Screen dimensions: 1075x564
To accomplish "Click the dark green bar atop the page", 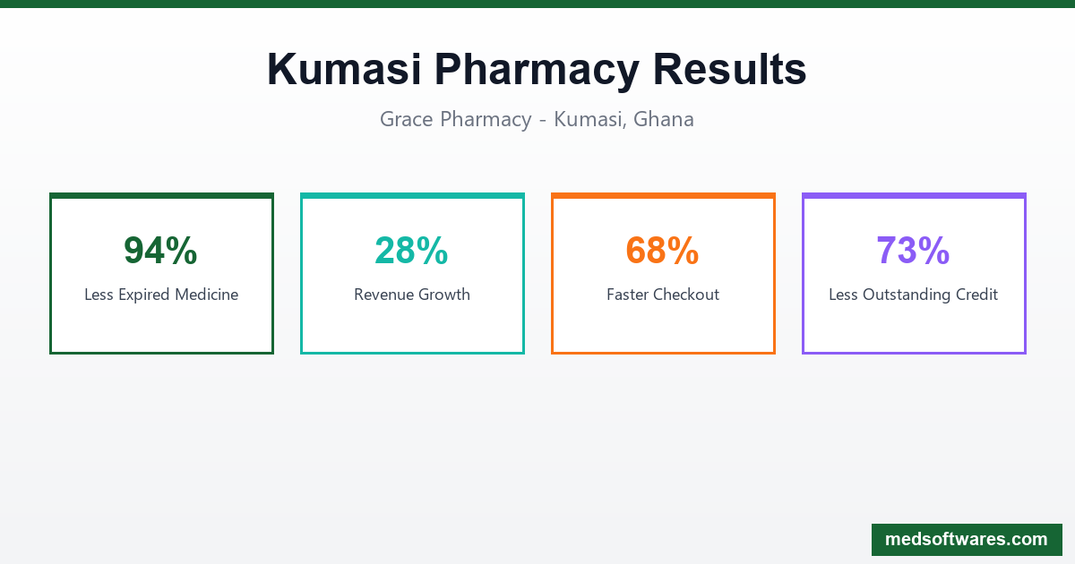I will (x=537, y=4).
